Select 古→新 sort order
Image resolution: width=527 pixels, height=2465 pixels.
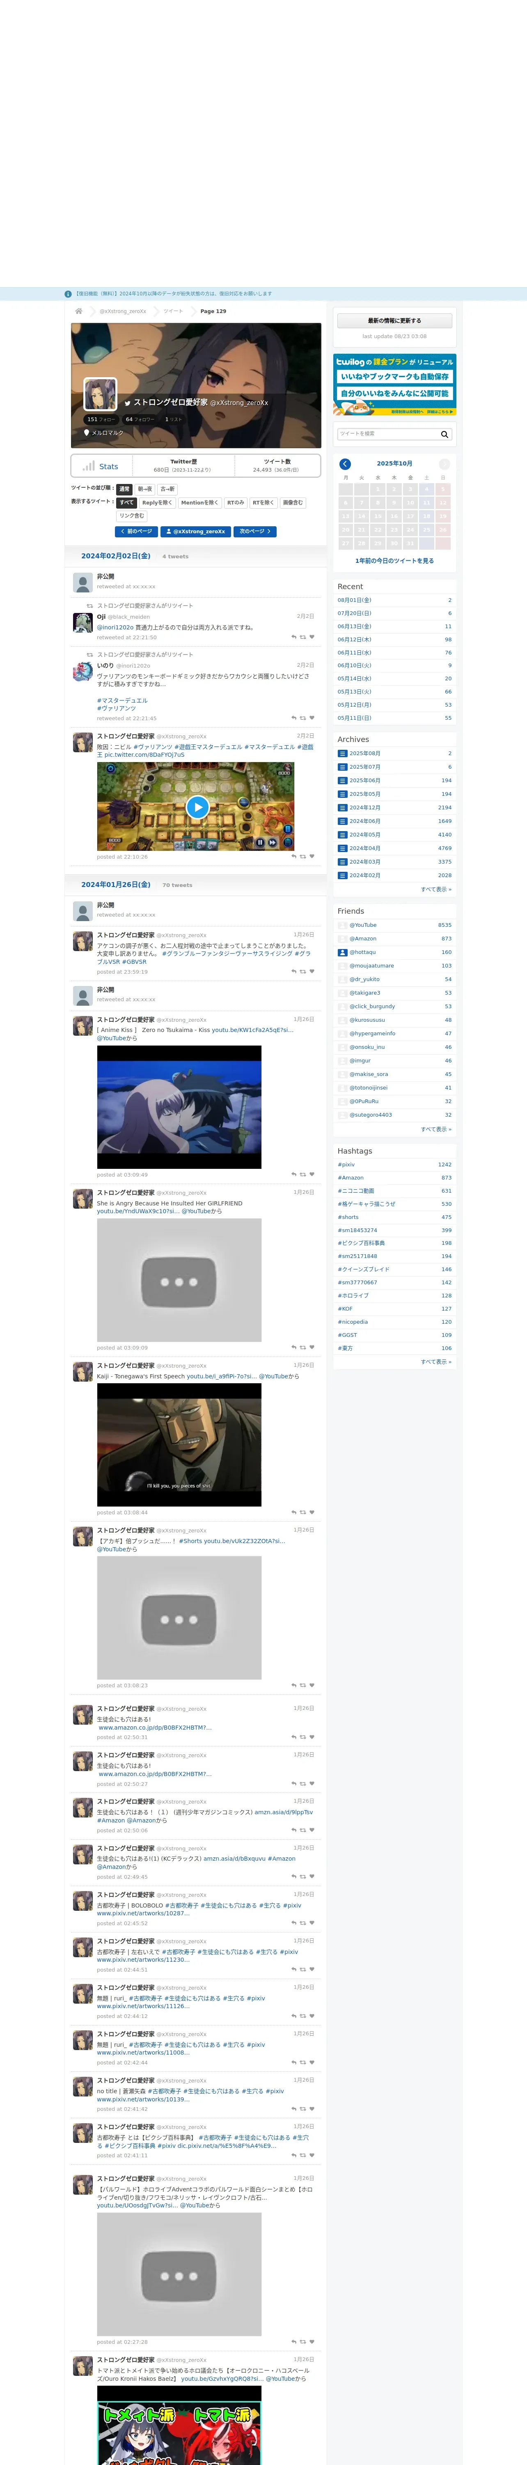[167, 489]
